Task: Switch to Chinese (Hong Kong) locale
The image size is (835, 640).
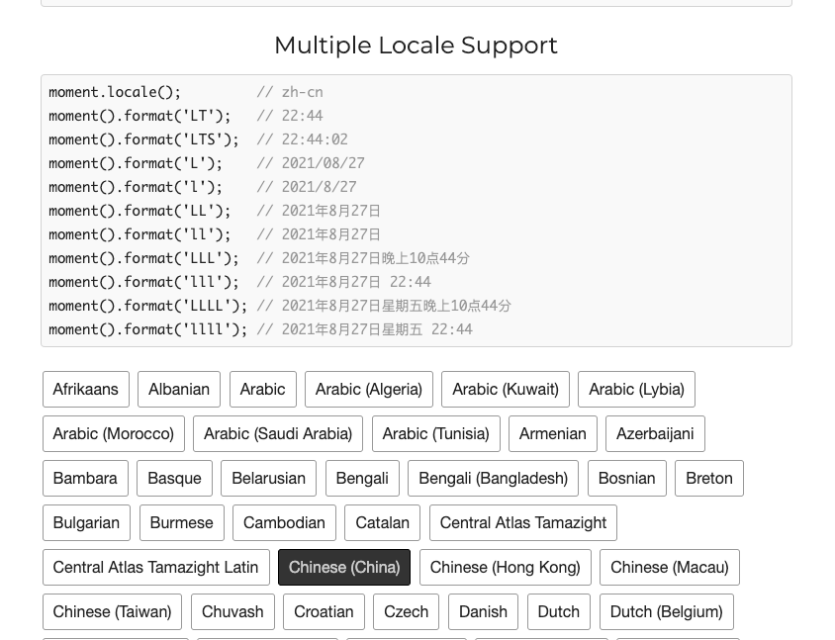Action: (x=505, y=567)
